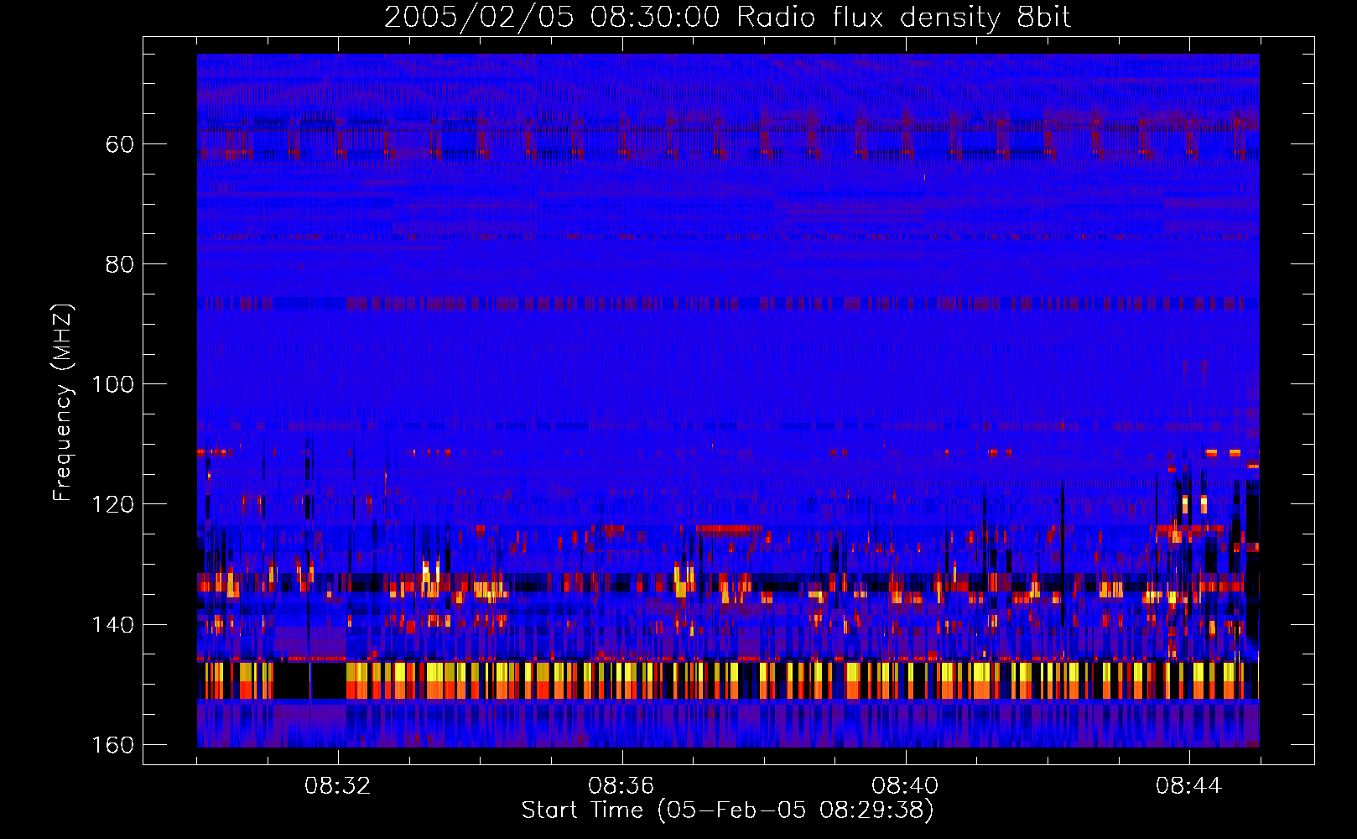Click the 60 frequency tick label

click(119, 144)
